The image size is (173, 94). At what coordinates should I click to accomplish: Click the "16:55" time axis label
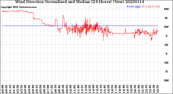click(112, 89)
